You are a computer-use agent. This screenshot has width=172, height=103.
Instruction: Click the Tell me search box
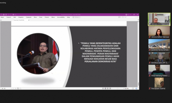77,17
